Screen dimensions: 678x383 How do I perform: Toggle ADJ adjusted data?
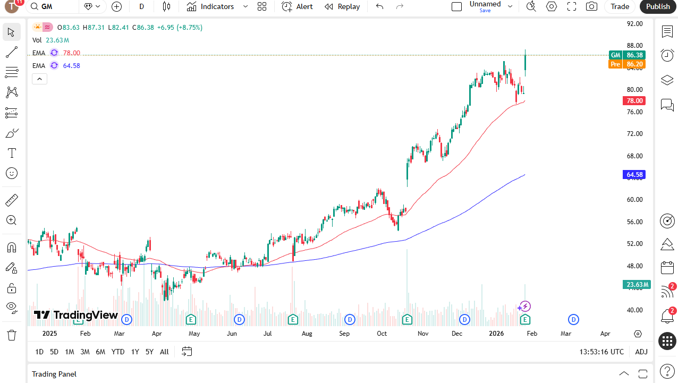point(641,352)
